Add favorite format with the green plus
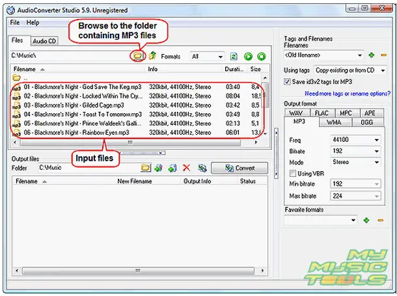The width and height of the screenshot is (397, 296). (x=366, y=221)
